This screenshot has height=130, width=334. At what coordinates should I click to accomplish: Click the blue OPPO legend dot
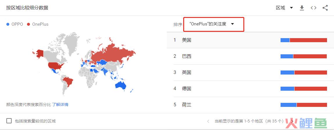[x=8, y=24]
